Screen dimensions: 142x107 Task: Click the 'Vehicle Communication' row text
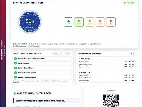pos(27,77)
